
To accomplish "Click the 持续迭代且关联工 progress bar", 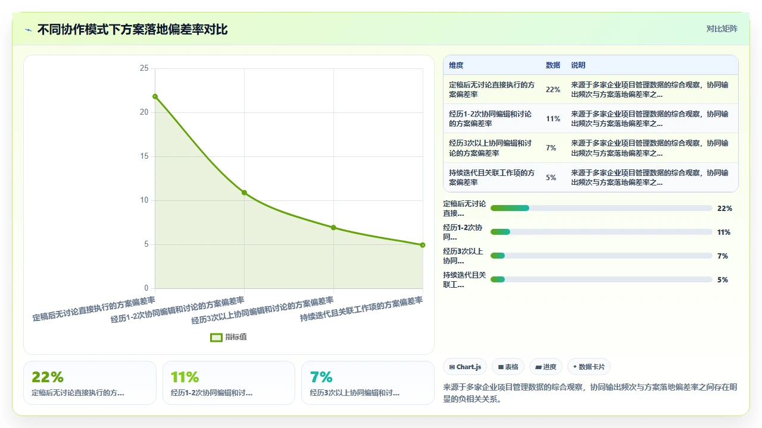I will click(601, 279).
